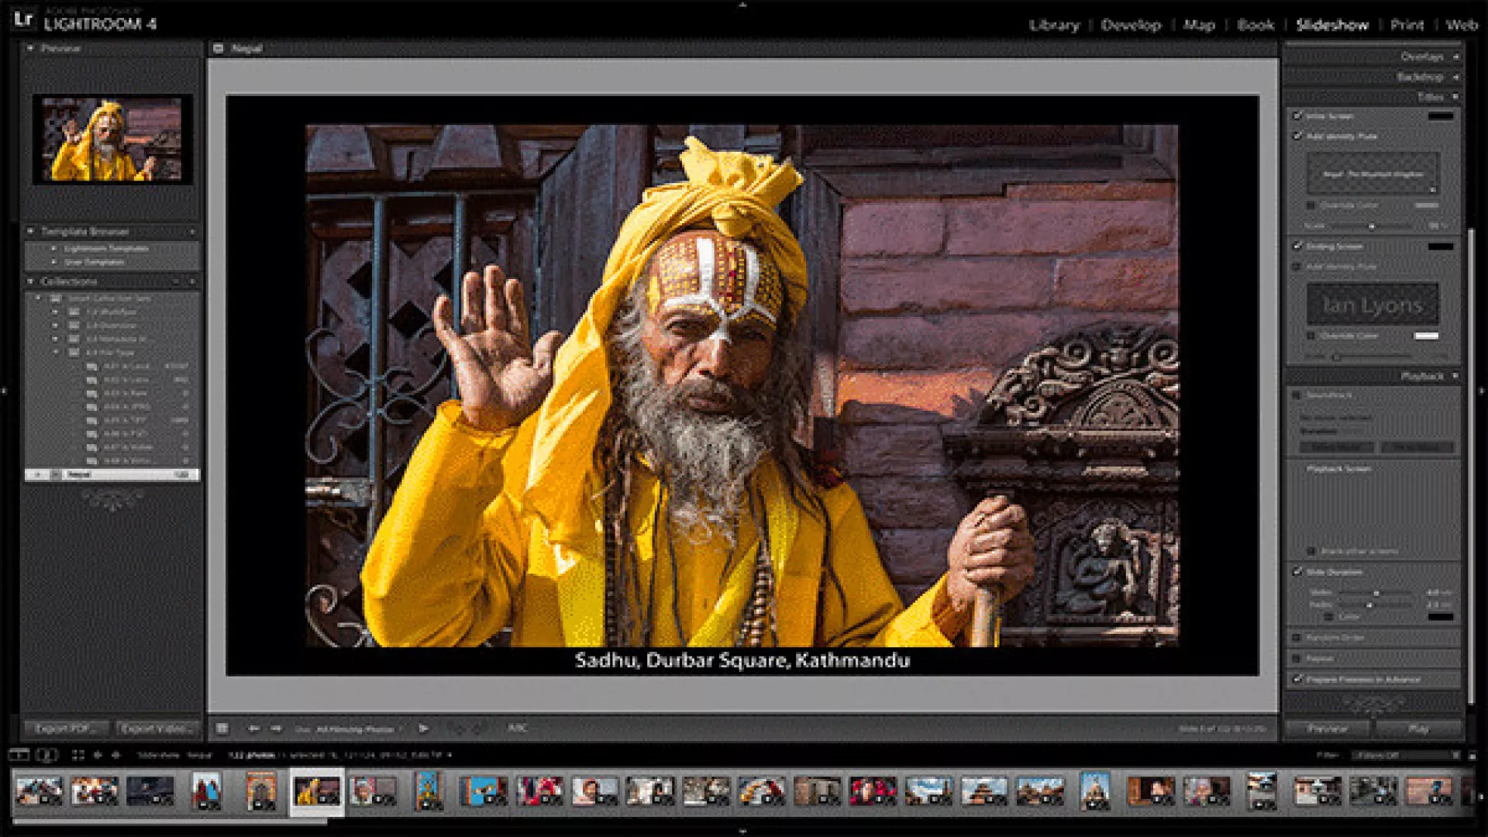Click the Play button
Screen dimensions: 1488x837
pos(1417,728)
